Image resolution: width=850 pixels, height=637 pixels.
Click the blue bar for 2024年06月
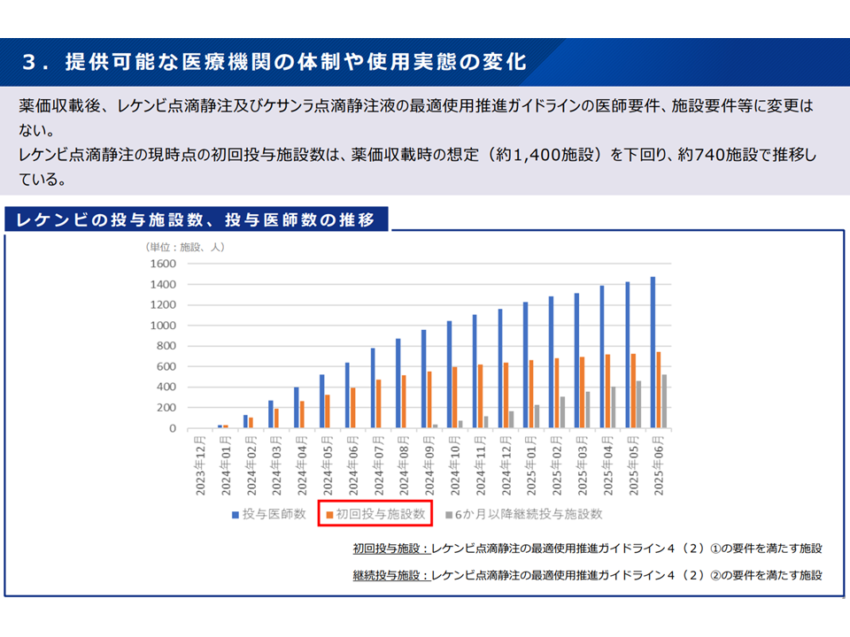pyautogui.click(x=347, y=395)
